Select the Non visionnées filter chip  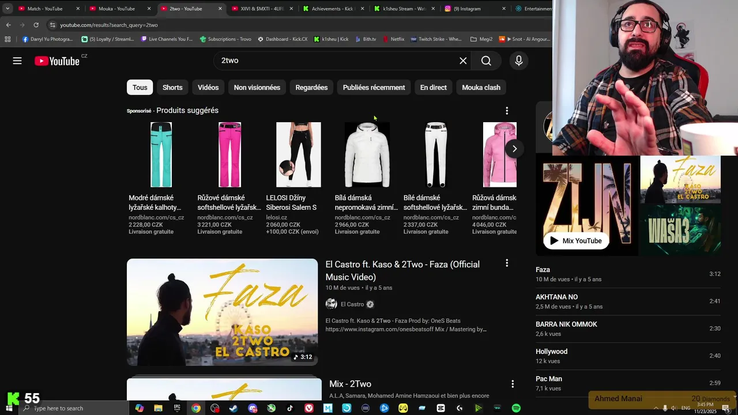[257, 88]
